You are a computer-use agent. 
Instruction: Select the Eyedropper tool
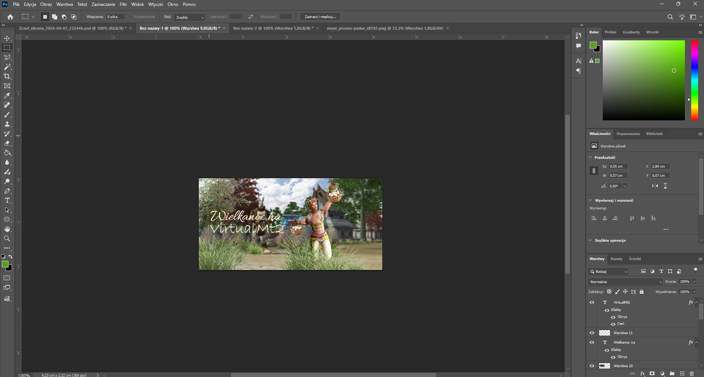click(x=7, y=95)
